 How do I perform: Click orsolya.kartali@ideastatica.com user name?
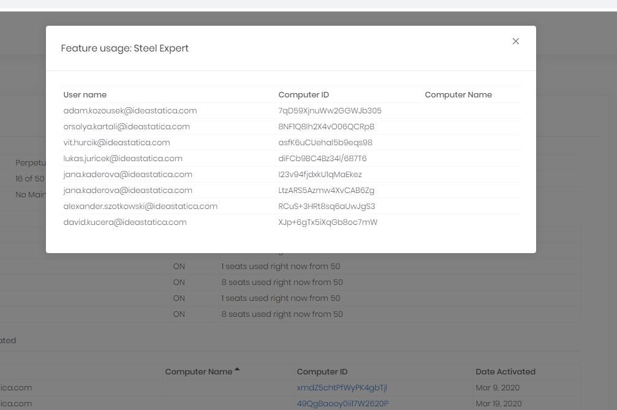coord(126,127)
